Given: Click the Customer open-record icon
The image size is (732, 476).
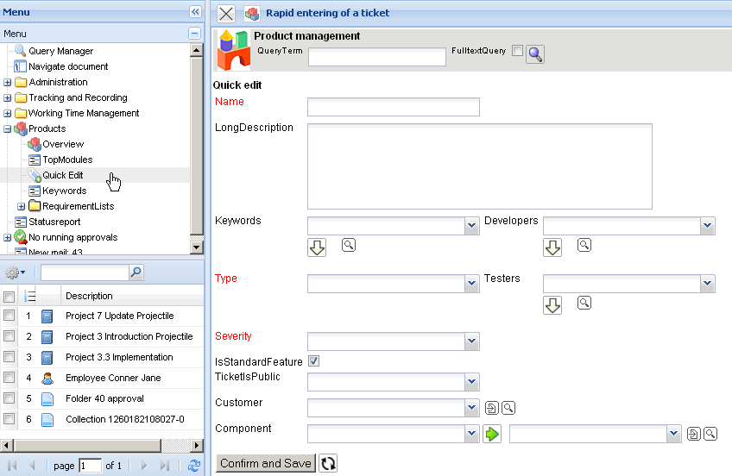Looking at the screenshot, I should click(x=491, y=408).
